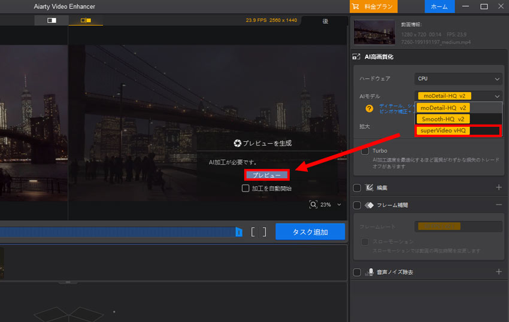Click the panel splitter handle below timeline
509x322 pixels.
point(68,282)
